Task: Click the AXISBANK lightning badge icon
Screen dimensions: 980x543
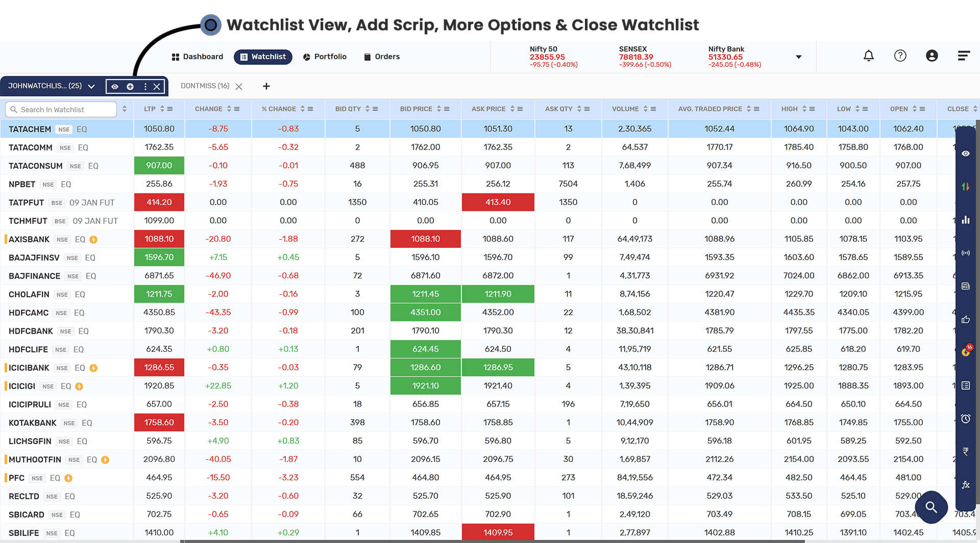Action: 93,240
